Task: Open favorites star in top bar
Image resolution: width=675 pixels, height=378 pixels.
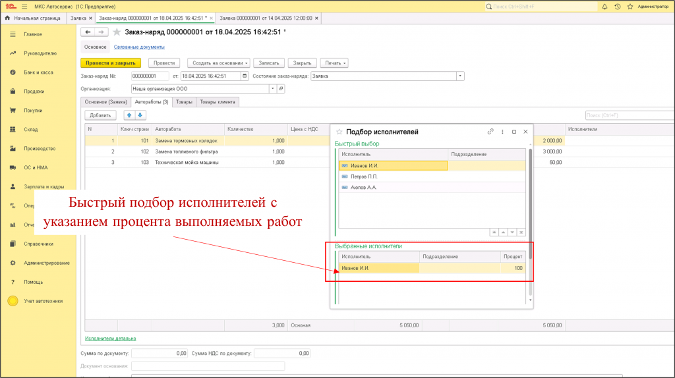Action: click(x=630, y=7)
